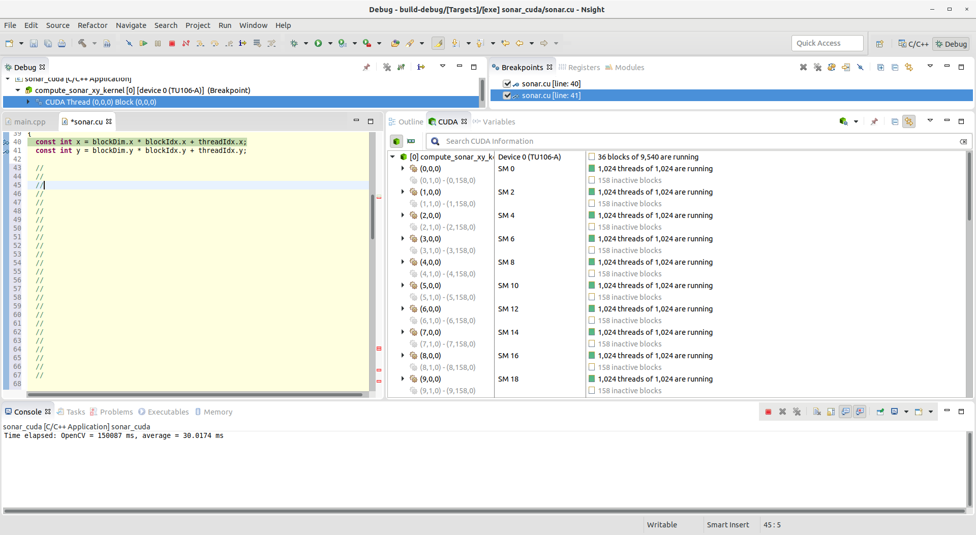Click the Open Perspective icon
The height and width of the screenshot is (535, 976).
880,44
